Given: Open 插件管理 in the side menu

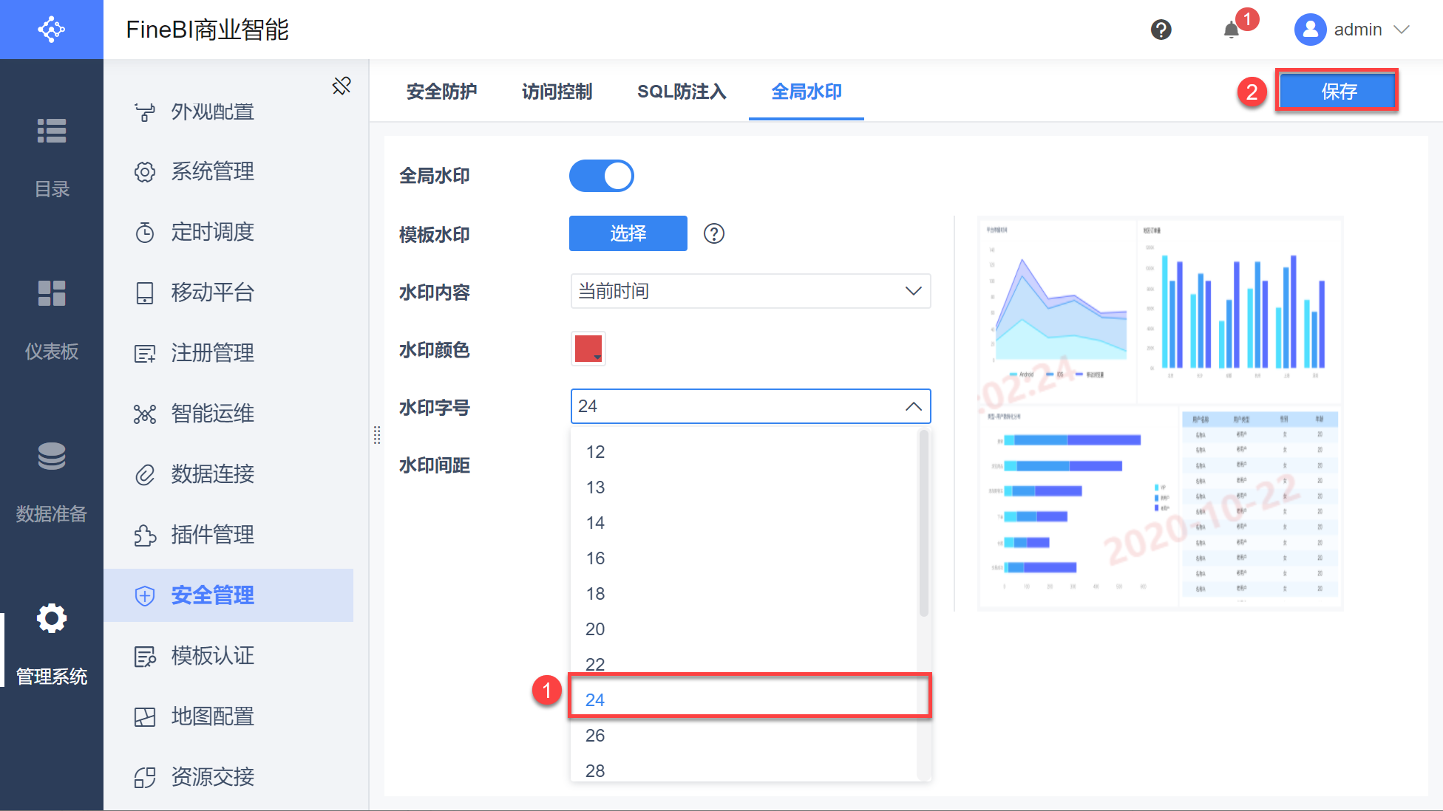Looking at the screenshot, I should (x=212, y=535).
